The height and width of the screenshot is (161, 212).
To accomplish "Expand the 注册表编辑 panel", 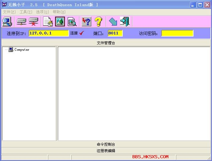I will [106, 151].
